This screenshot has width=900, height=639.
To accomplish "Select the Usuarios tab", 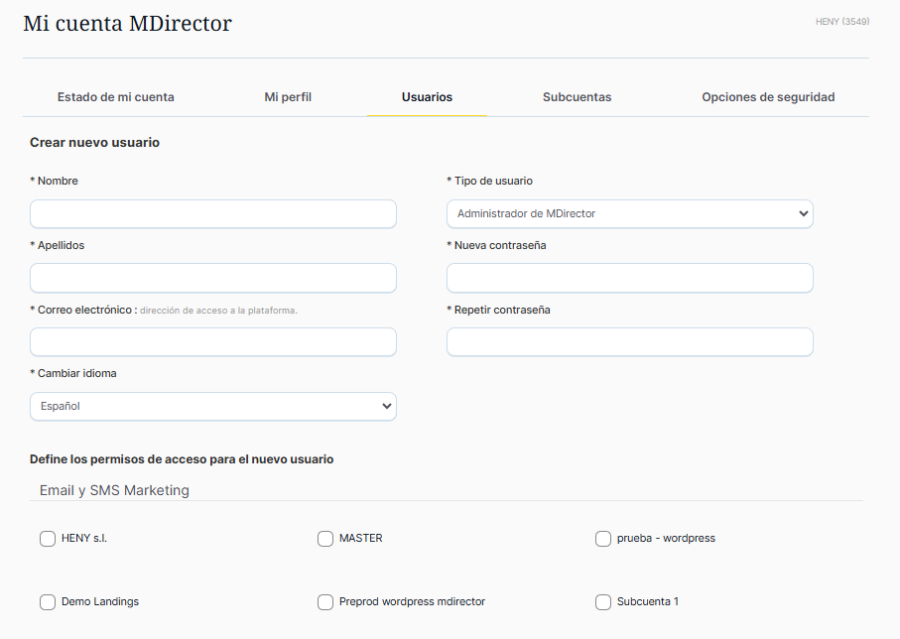I will click(x=427, y=97).
